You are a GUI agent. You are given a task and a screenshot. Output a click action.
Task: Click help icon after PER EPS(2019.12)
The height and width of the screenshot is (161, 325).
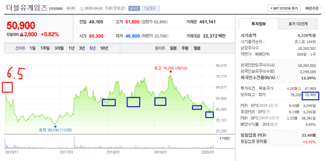coord(276,106)
